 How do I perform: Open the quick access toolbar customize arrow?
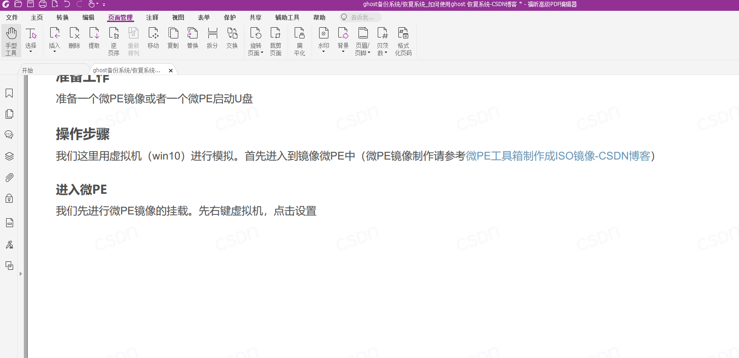pyautogui.click(x=104, y=5)
